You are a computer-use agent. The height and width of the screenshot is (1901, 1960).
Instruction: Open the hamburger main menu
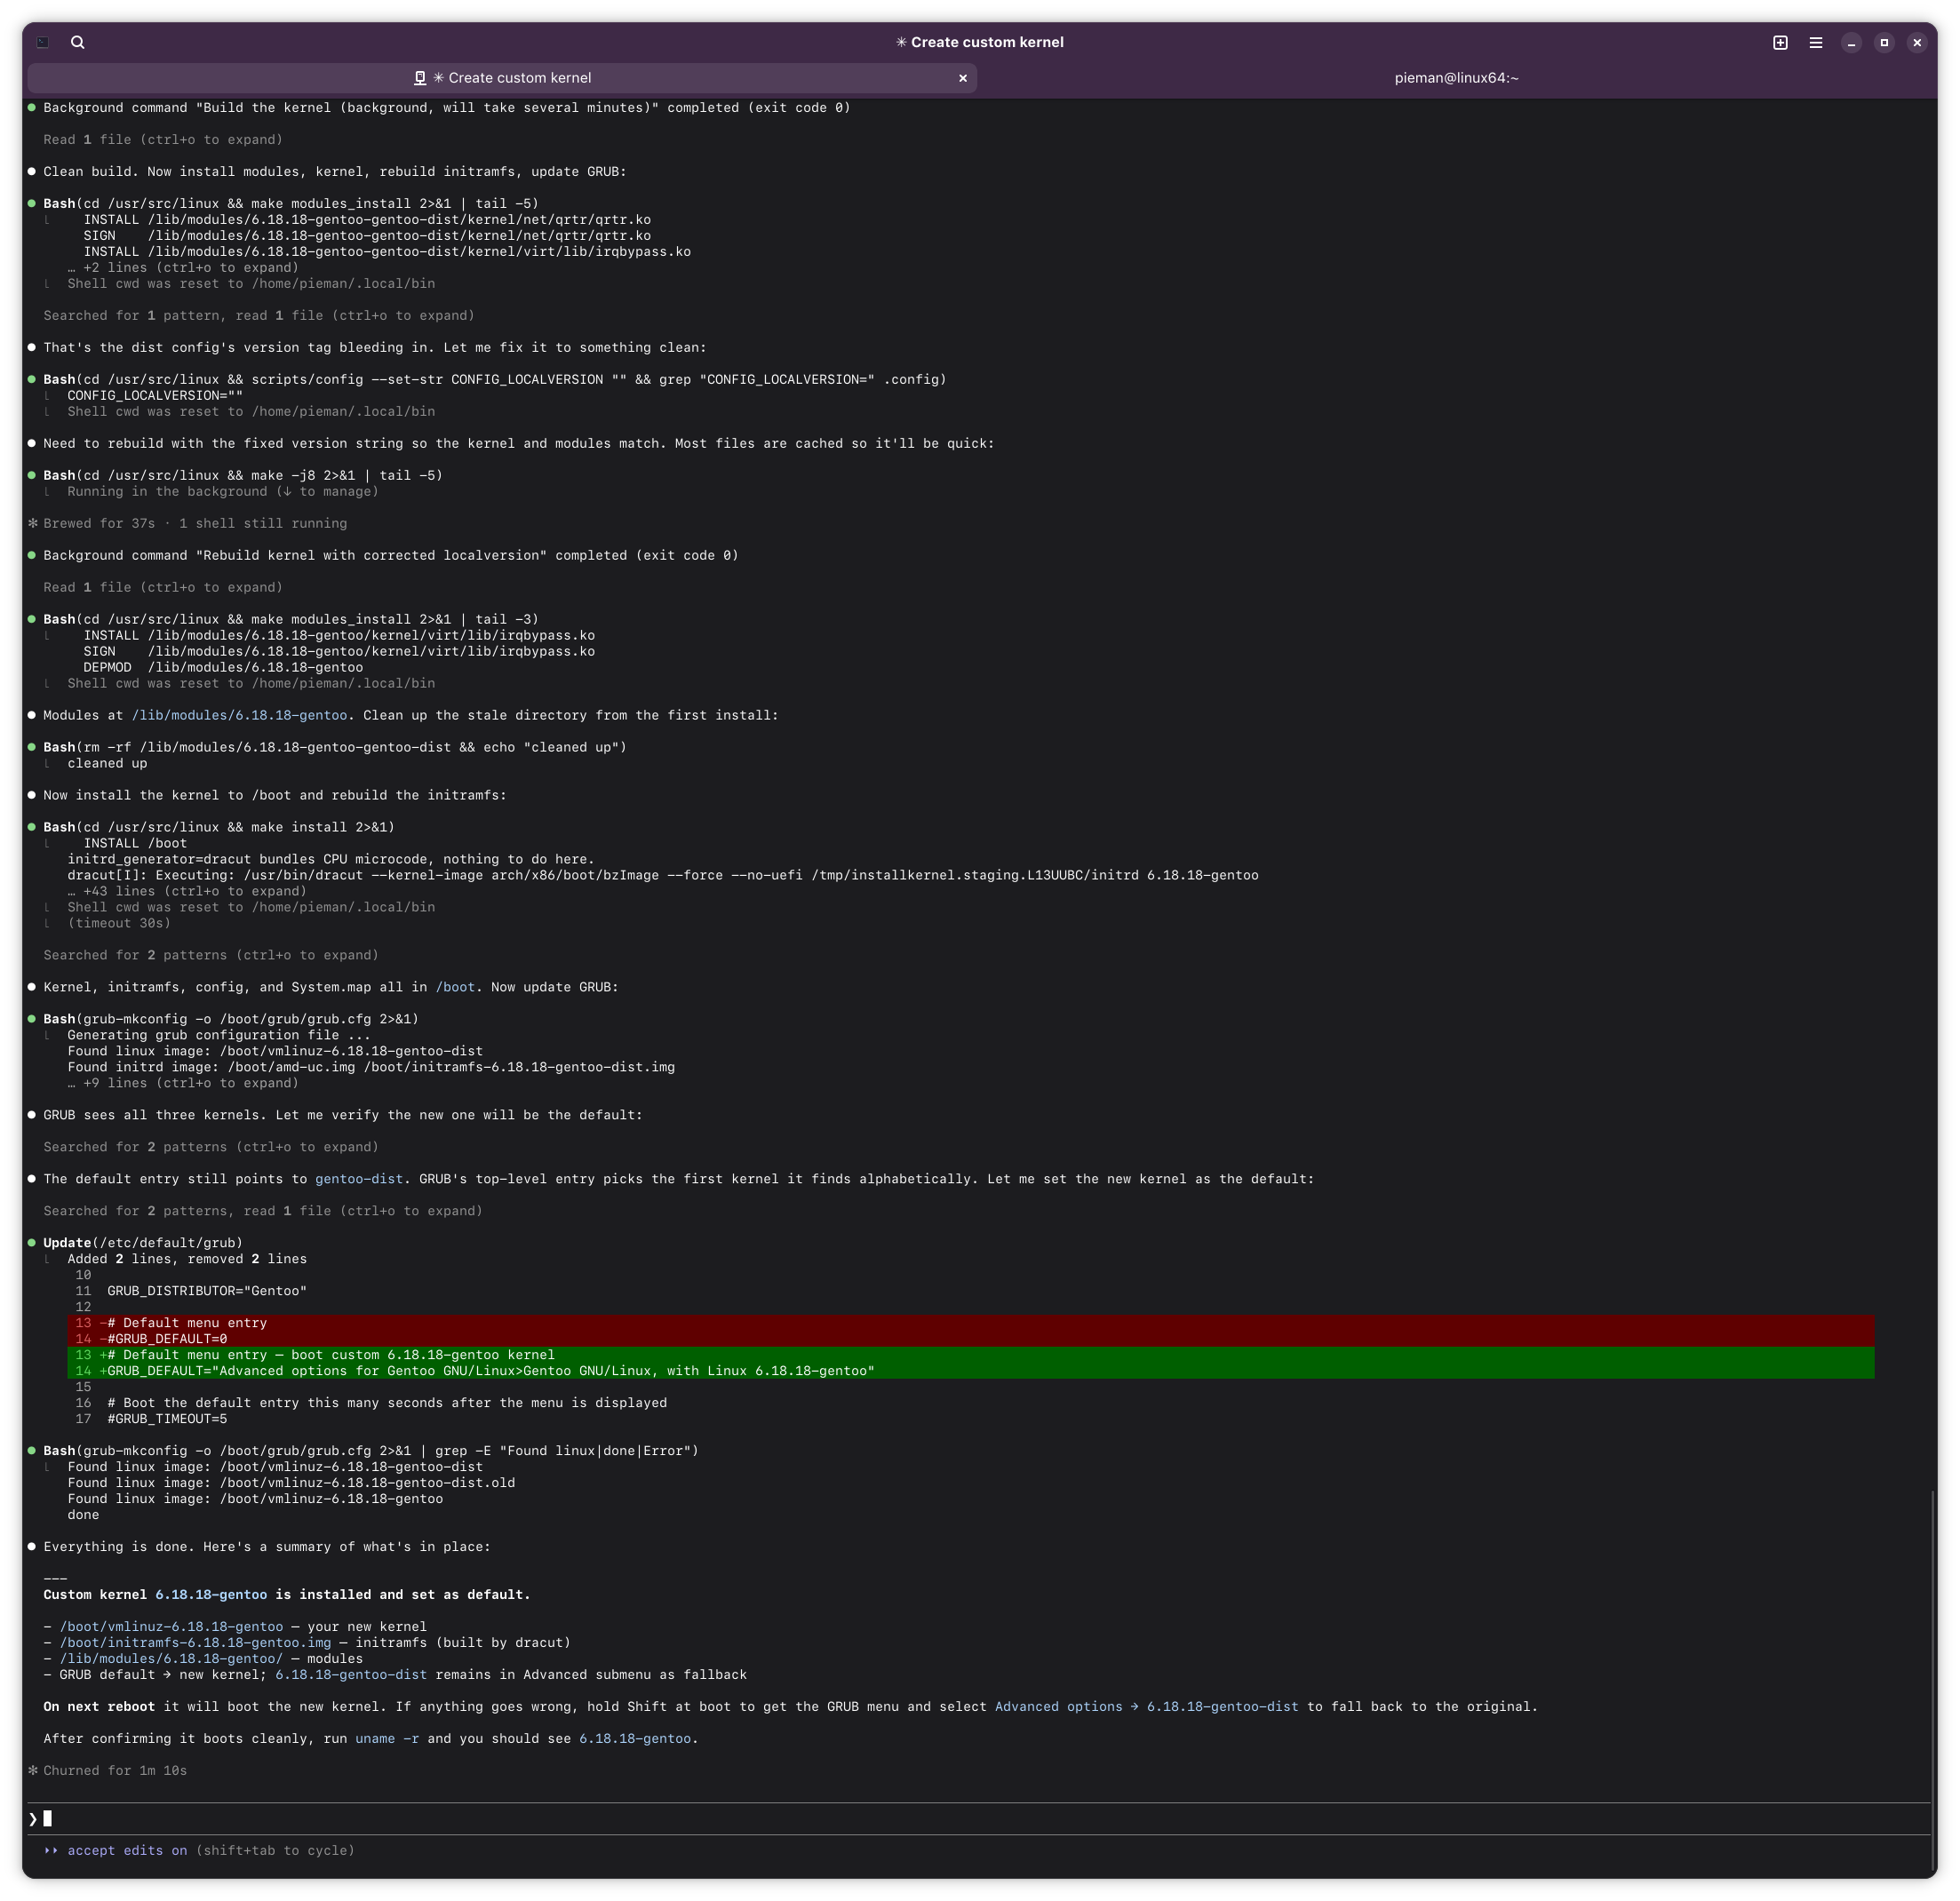(x=1816, y=42)
